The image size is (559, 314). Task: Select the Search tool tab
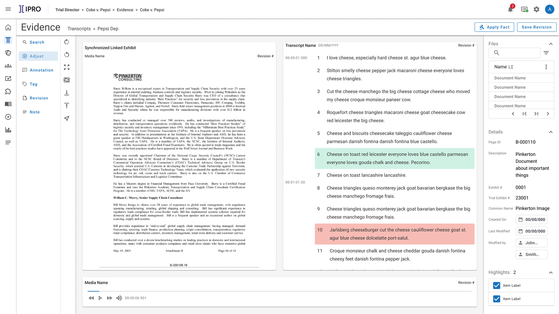(38, 42)
